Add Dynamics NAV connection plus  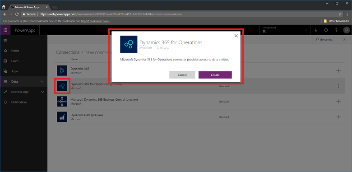(x=338, y=117)
